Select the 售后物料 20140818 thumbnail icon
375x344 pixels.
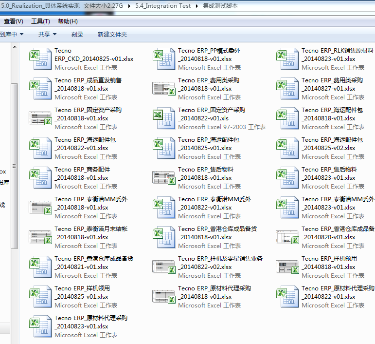pos(164,177)
